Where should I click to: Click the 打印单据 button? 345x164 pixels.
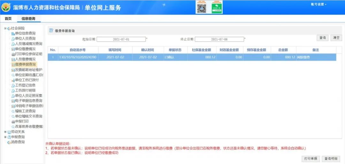point(311,159)
